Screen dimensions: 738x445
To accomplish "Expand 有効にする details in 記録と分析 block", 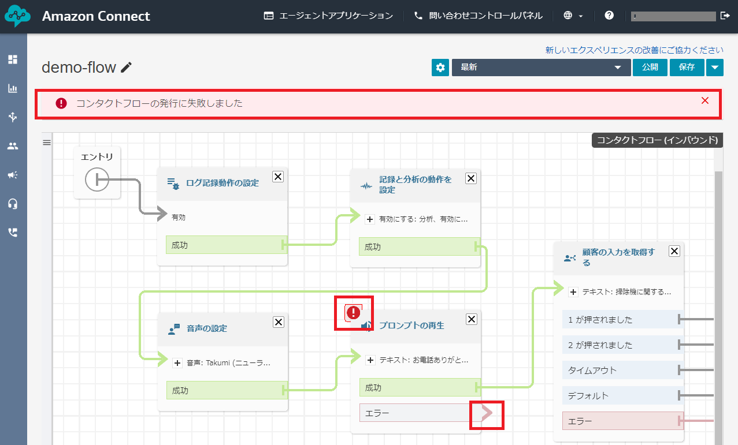I will pyautogui.click(x=370, y=219).
